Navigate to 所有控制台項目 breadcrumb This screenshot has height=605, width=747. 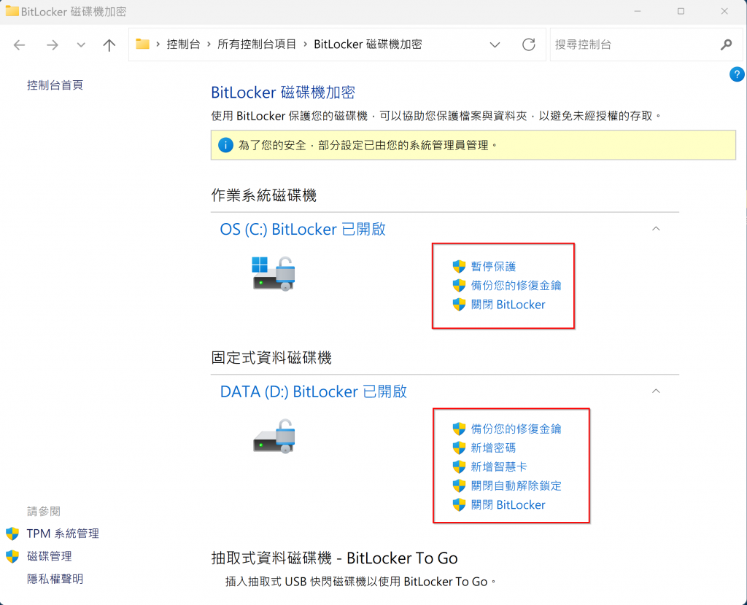pos(257,44)
